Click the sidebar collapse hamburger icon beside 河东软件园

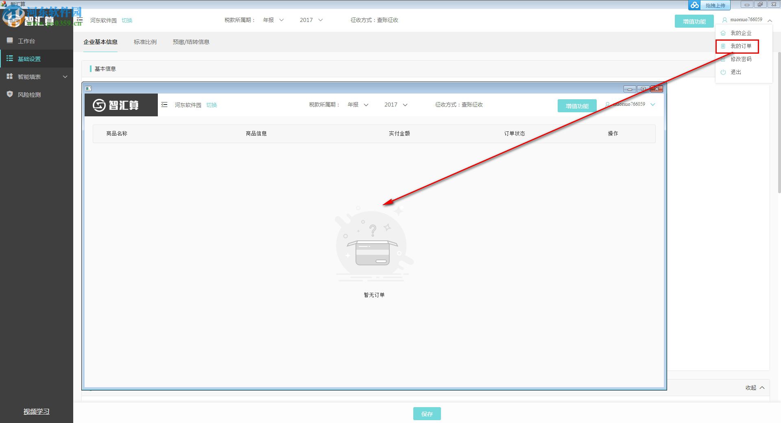click(80, 20)
